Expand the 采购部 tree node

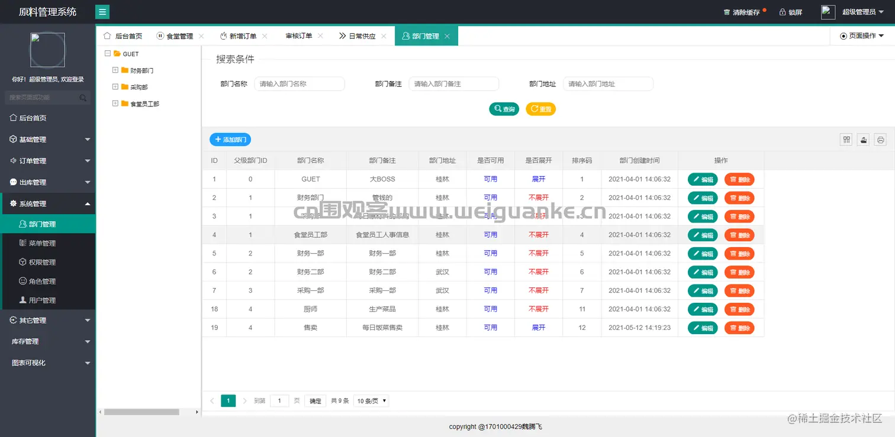coord(115,87)
